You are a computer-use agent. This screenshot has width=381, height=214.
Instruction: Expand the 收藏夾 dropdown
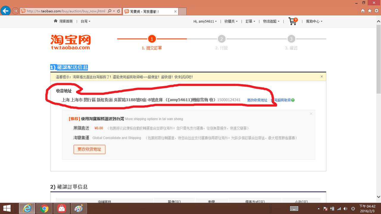231,21
